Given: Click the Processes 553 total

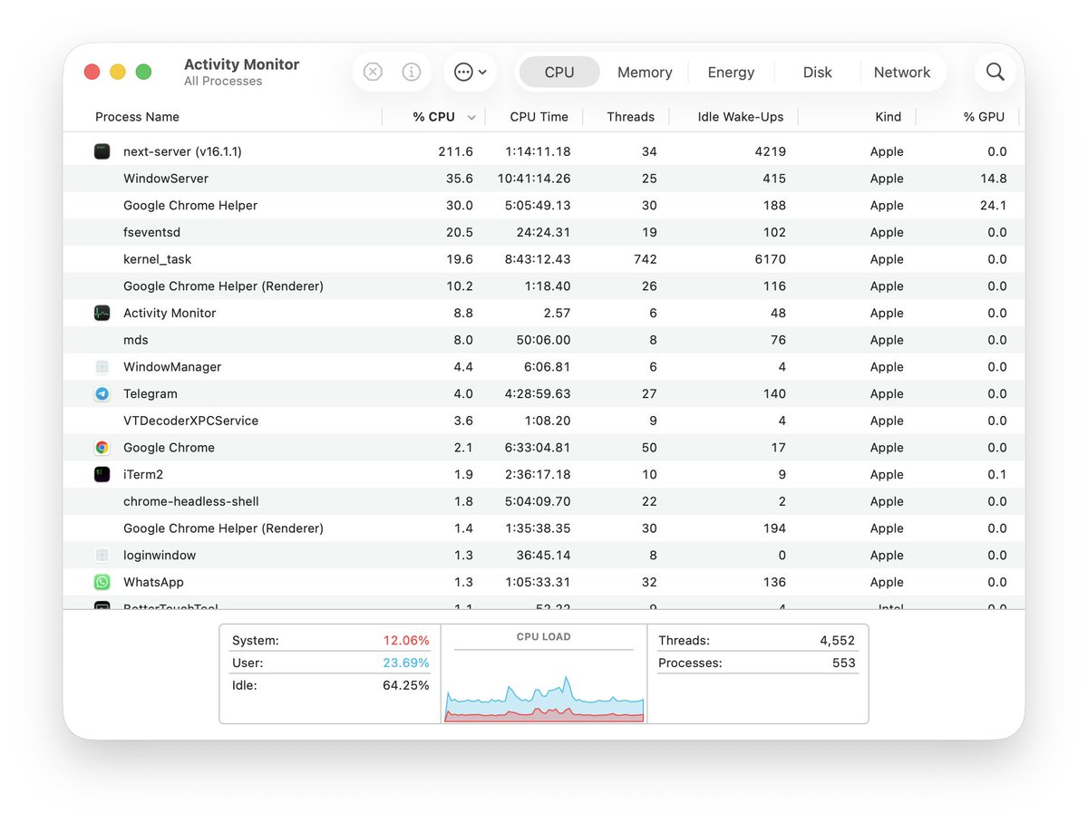Looking at the screenshot, I should pos(757,663).
